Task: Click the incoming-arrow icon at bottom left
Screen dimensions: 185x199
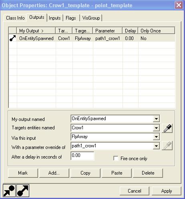Action: 9,191
